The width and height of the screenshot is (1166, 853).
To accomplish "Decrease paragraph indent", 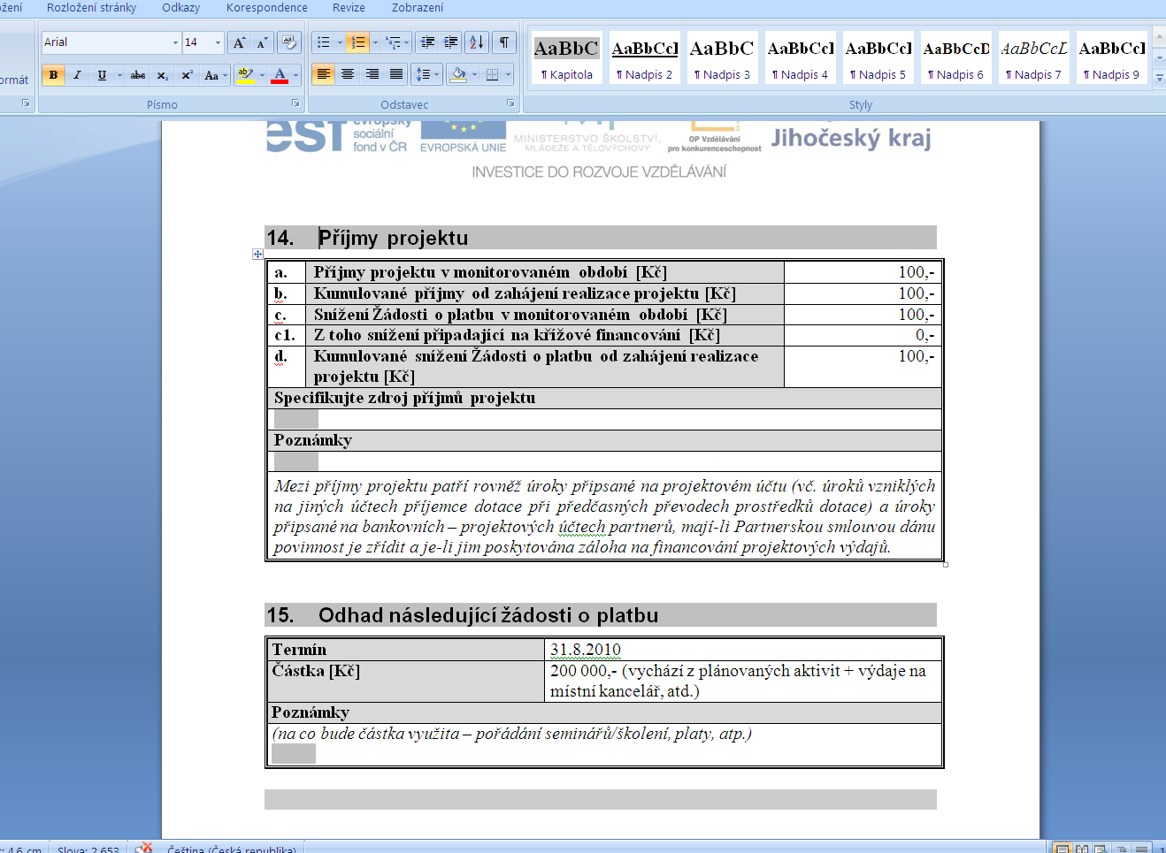I will 427,42.
